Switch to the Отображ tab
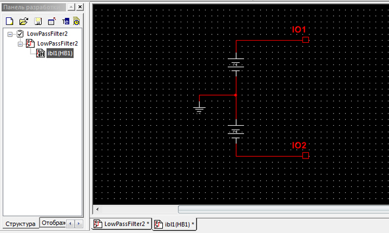The height and width of the screenshot is (233, 389). [53, 223]
